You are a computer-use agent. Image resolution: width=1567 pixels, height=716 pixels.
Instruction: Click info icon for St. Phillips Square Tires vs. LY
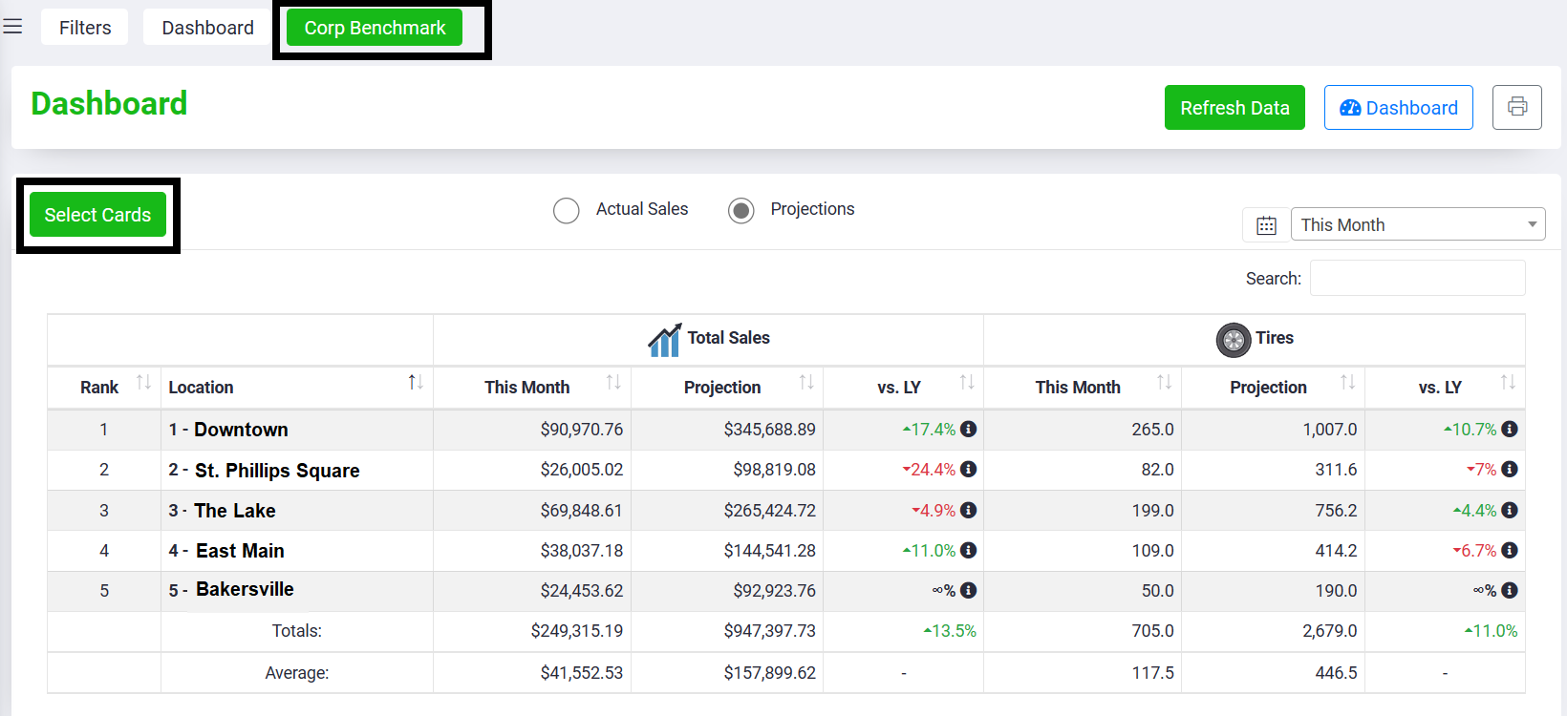pyautogui.click(x=1510, y=470)
